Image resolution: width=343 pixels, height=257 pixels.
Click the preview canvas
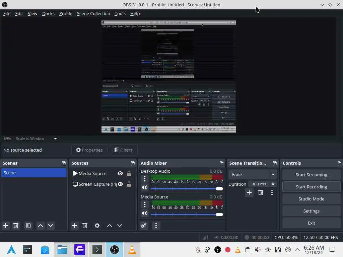(x=169, y=77)
